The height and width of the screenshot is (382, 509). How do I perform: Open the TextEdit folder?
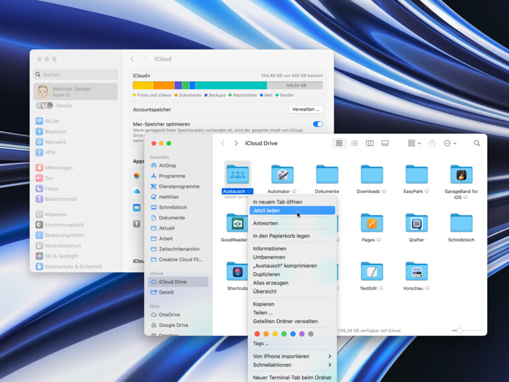(372, 272)
